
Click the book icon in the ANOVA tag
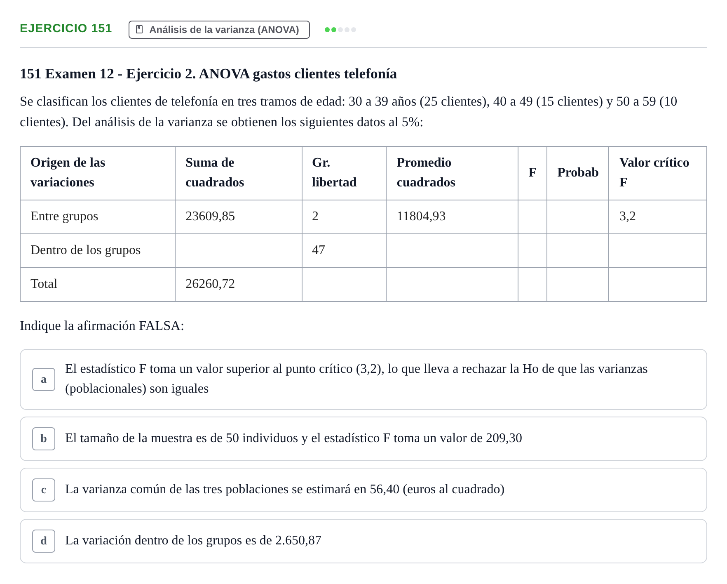[x=139, y=30]
